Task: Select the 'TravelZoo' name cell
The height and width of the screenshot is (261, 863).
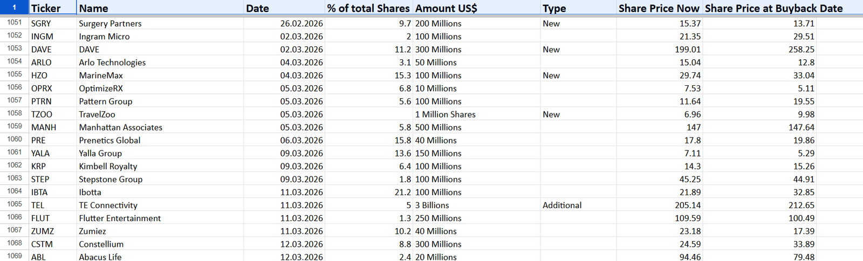Action: 160,114
